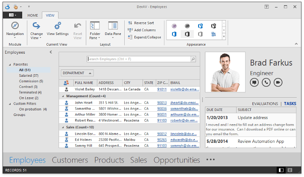Open the zip code link 91011
The image size is (304, 177).
(x=162, y=89)
